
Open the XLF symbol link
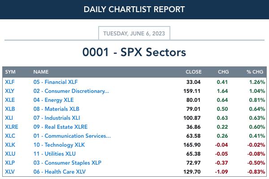10,82
